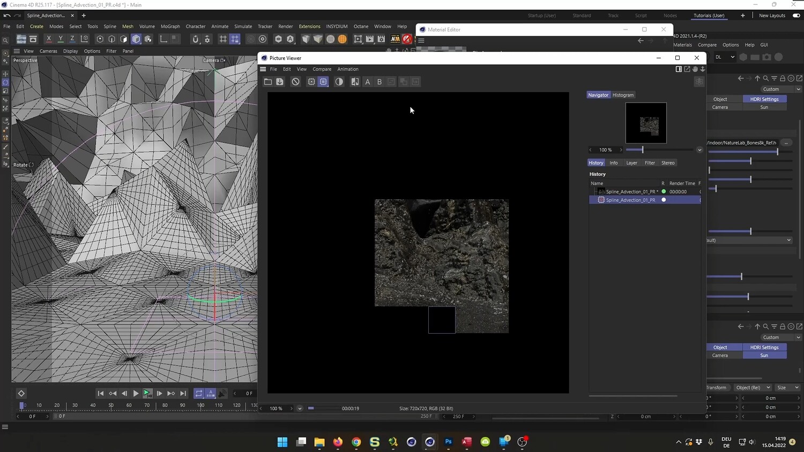Screen dimensions: 804x452
Task: Toggle timeline loop playback mode
Action: [199, 394]
